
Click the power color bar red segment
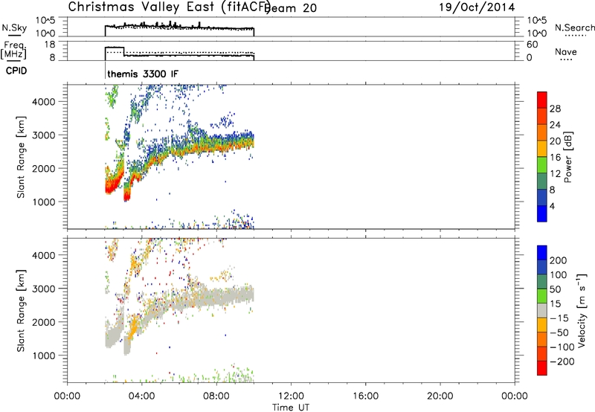click(x=542, y=100)
